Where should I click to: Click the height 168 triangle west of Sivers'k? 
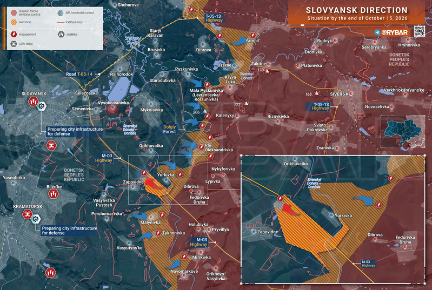click(316, 93)
